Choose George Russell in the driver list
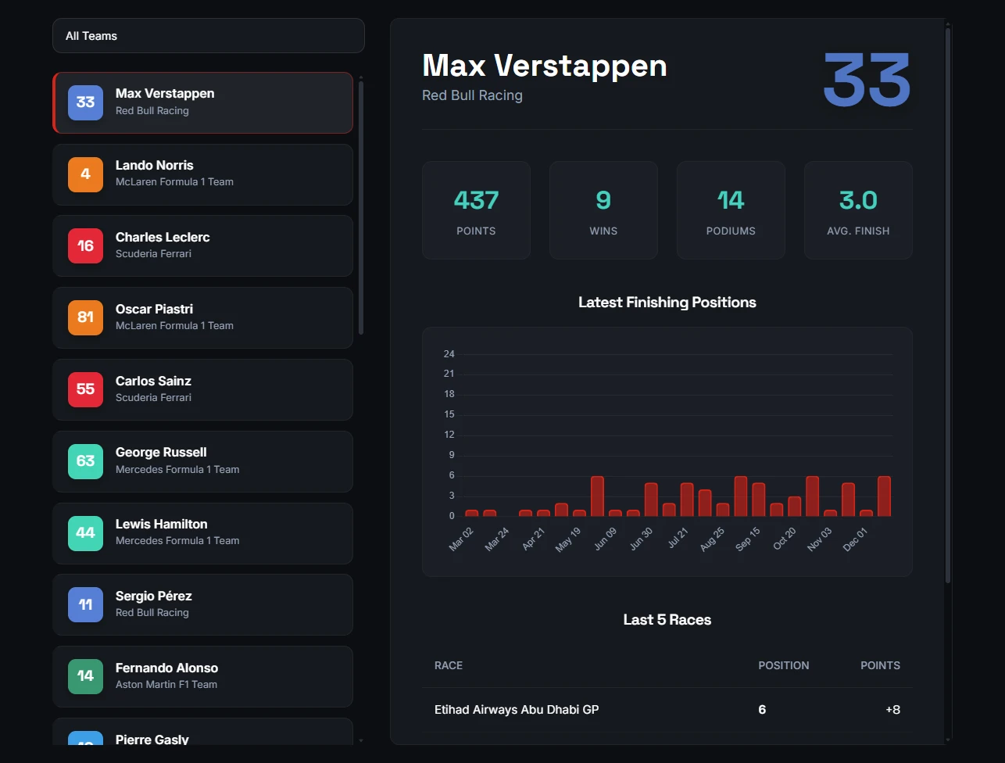 202,461
